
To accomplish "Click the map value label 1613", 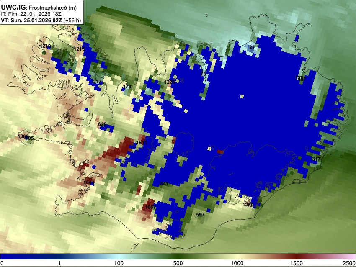I will point(142,143).
